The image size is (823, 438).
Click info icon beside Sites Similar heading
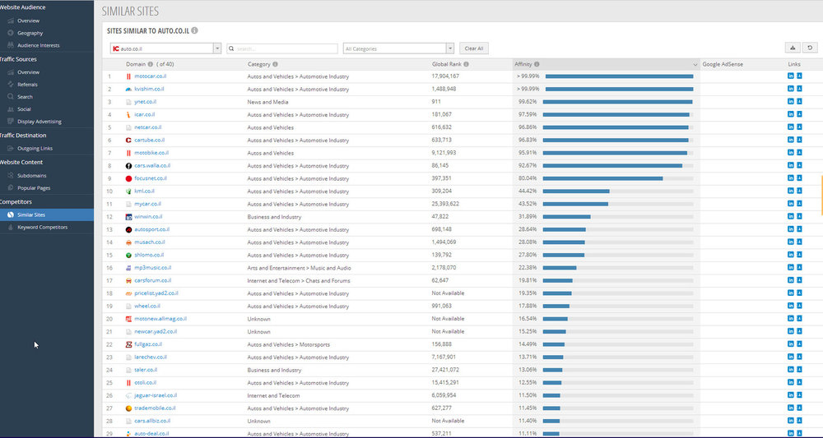(195, 30)
